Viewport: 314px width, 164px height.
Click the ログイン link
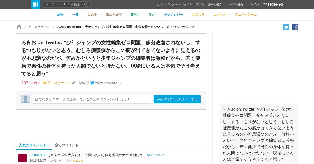coord(253,4)
